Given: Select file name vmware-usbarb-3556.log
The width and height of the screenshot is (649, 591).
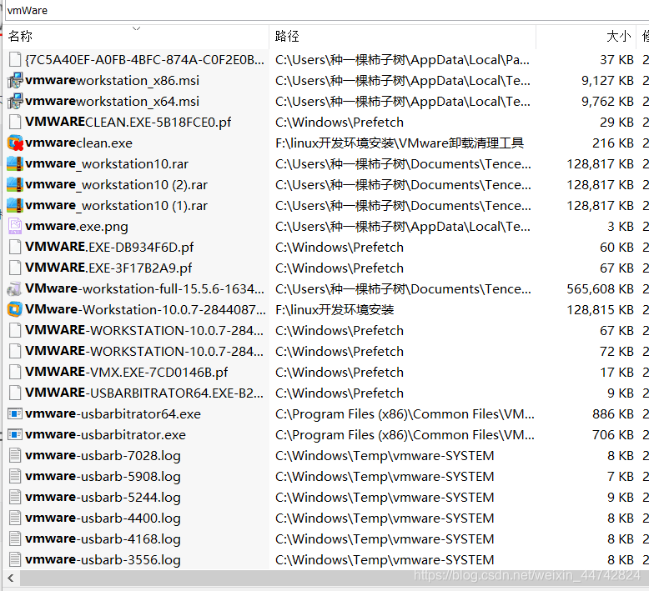Looking at the screenshot, I should click(x=103, y=559).
